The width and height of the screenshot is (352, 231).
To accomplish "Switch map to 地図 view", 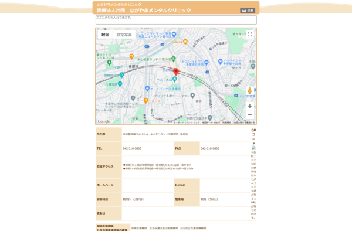I will [105, 35].
